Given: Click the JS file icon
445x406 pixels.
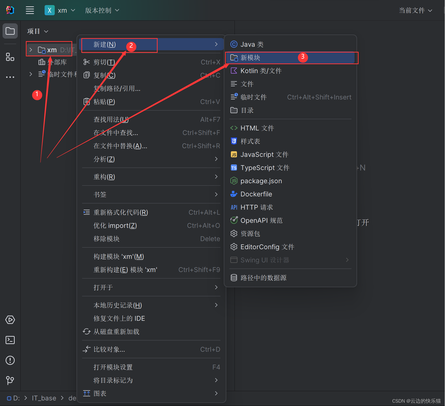Looking at the screenshot, I should click(234, 154).
